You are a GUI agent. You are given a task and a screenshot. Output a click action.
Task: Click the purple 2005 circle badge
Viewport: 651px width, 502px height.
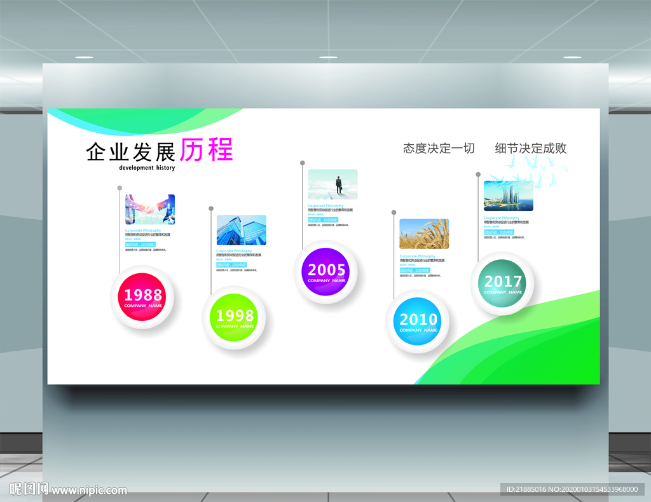[326, 272]
